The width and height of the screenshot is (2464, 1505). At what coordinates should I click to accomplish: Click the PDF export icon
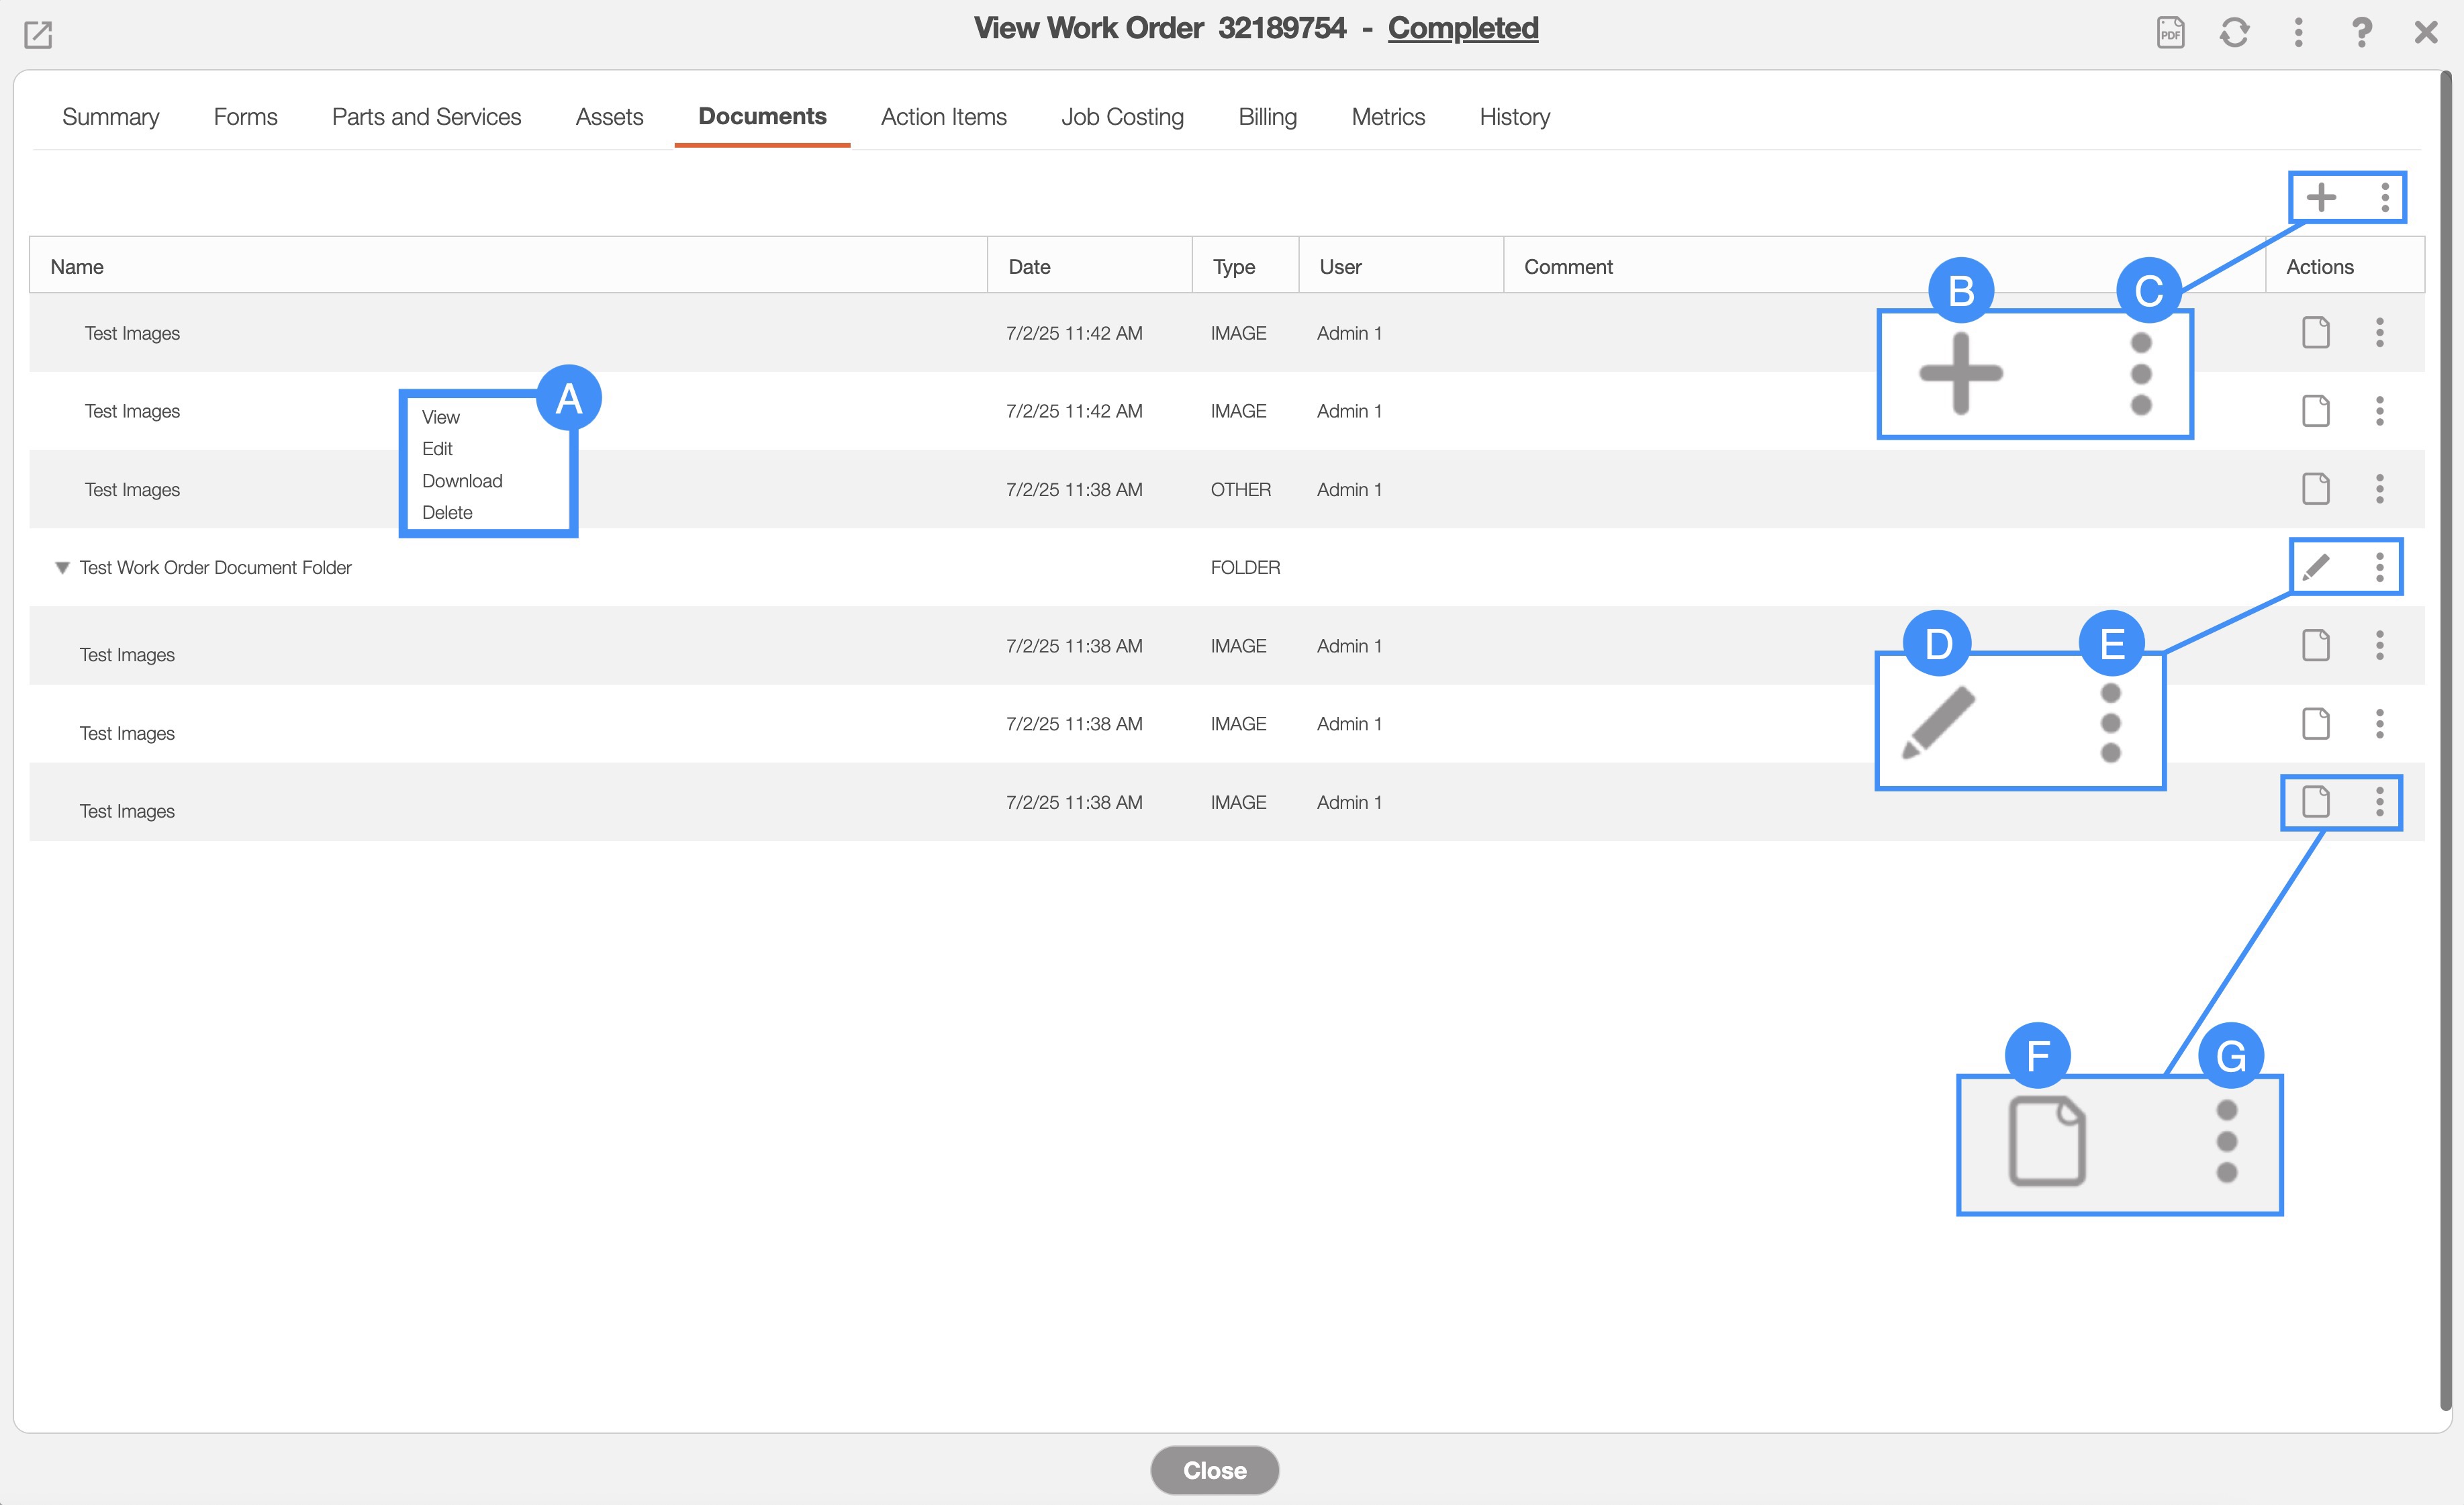pos(2170,32)
